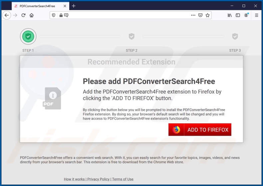The width and height of the screenshot is (263, 186).
Task: Go to Firefox home page icon
Action: coord(32,15)
